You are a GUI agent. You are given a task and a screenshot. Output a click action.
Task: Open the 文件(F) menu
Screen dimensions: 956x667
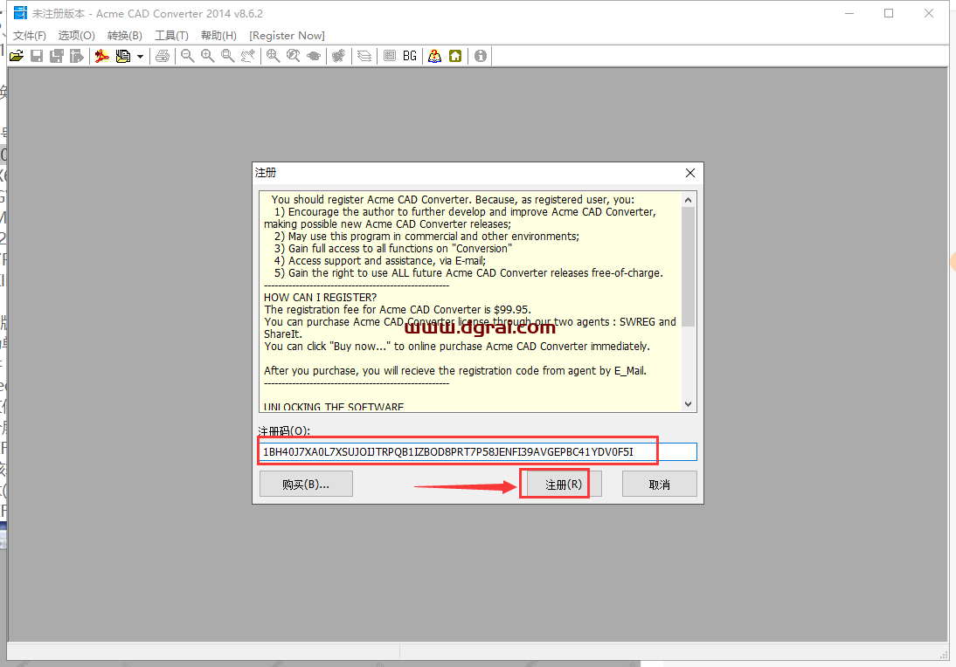(30, 35)
